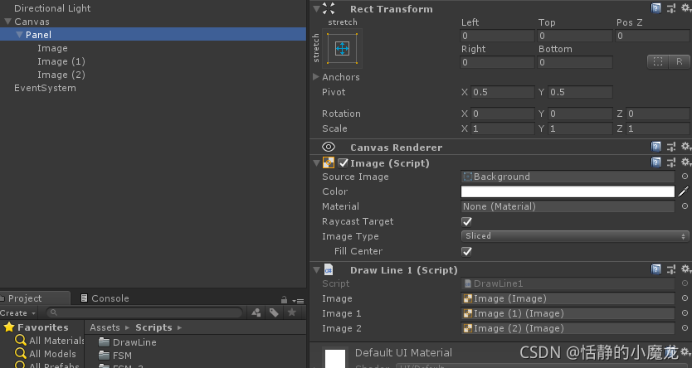Open Draw Line 1 preset icon
The image size is (692, 368).
[x=670, y=269]
